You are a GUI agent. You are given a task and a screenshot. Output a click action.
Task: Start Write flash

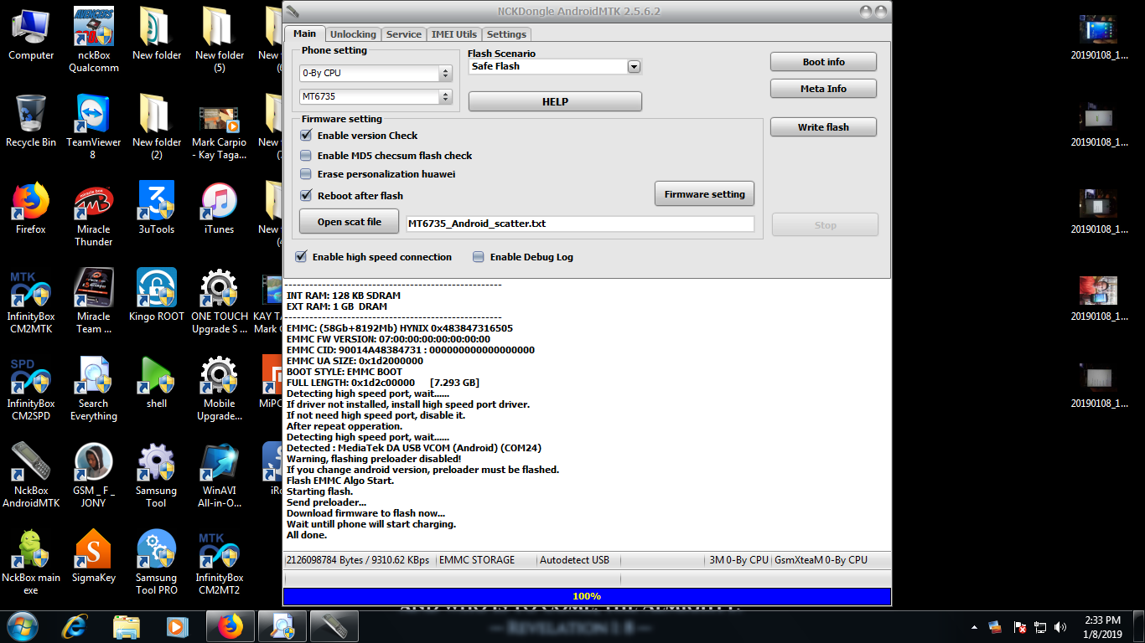coord(823,127)
